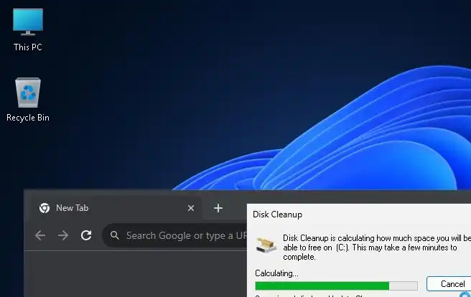Open the This PC desktop icon
Image resolution: width=471 pixels, height=297 pixels.
27,29
